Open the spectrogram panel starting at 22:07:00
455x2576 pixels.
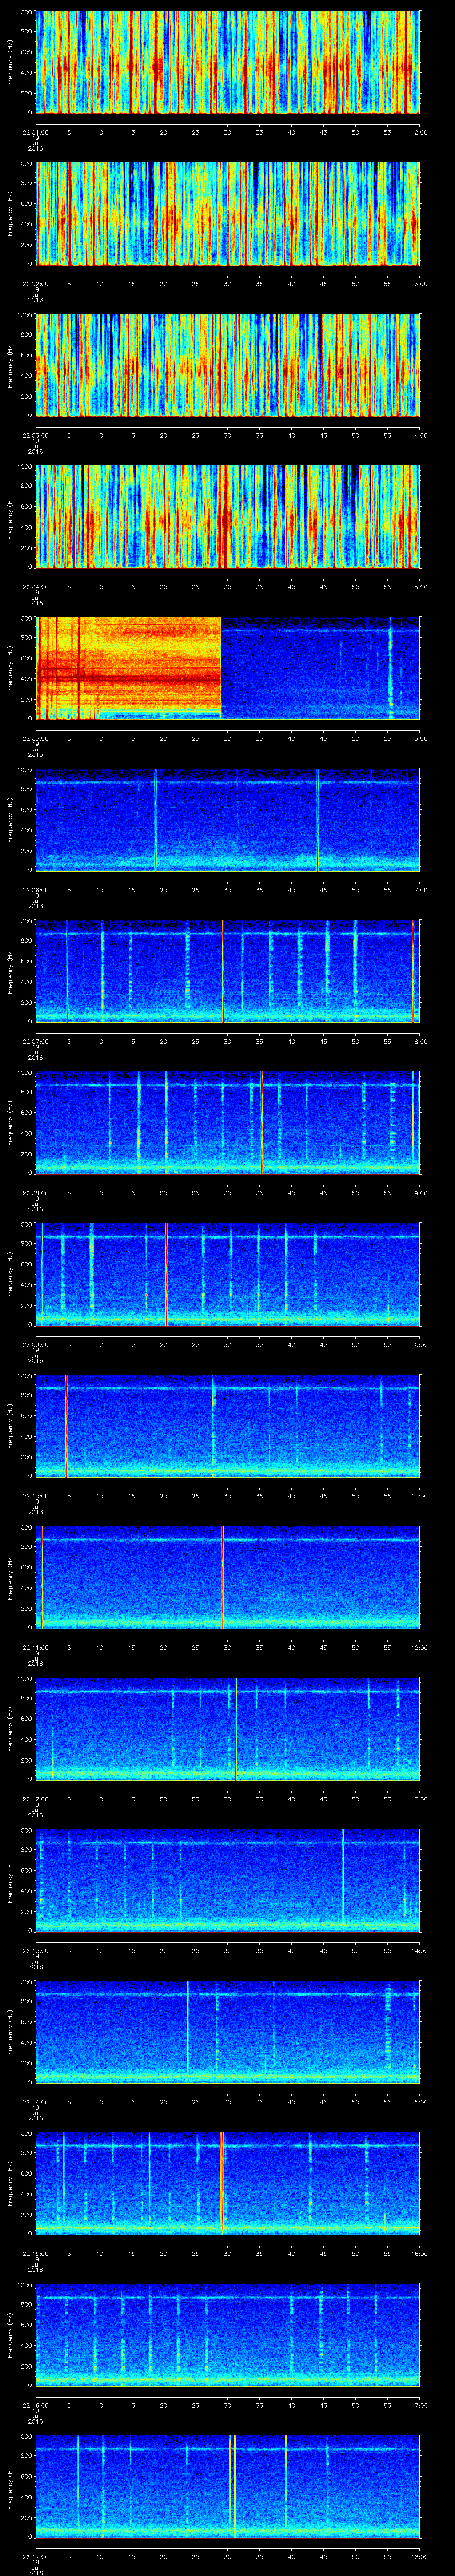click(227, 971)
